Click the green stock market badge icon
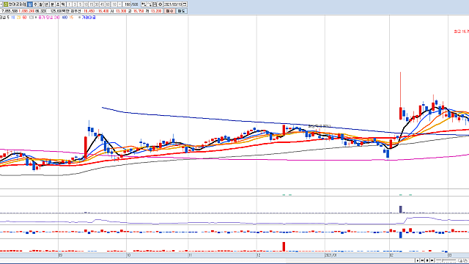 tap(5, 4)
